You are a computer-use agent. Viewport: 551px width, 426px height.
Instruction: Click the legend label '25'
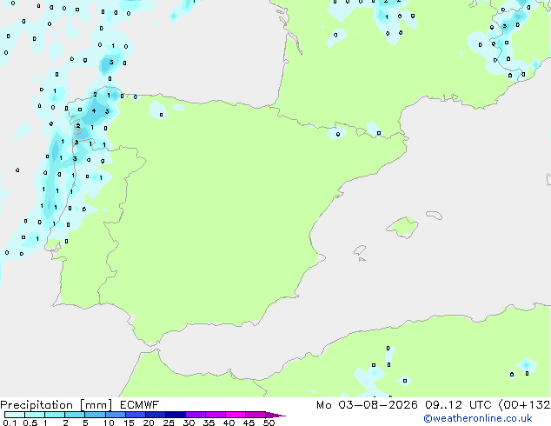[169, 423]
